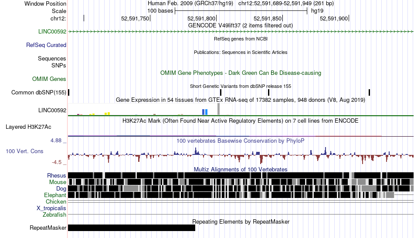Click 100 Vert. Cons track label
This screenshot has height=238, width=414.
[x=24, y=151]
